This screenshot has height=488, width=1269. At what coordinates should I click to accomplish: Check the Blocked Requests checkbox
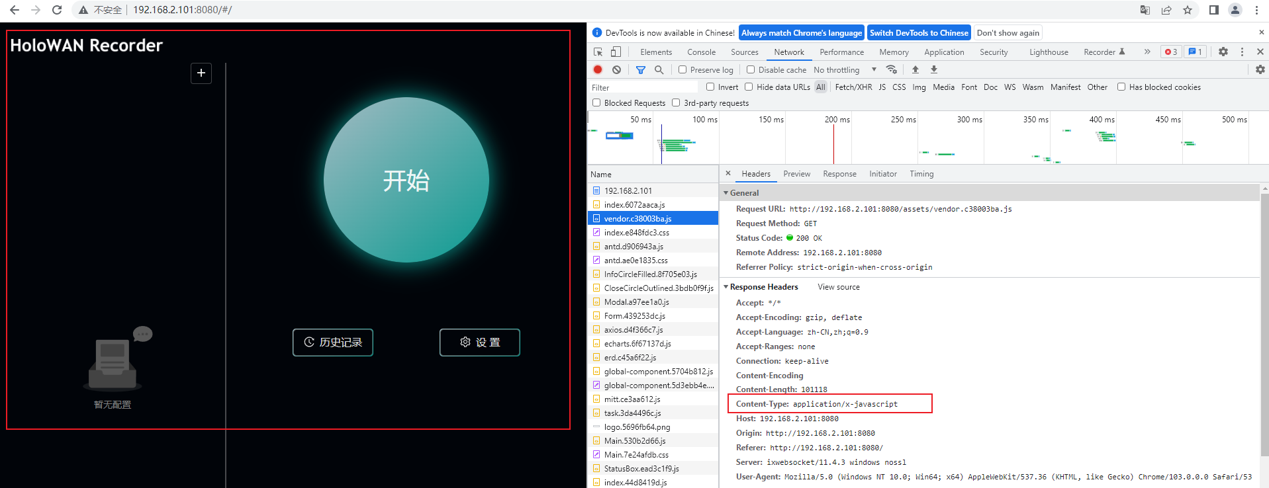(596, 102)
